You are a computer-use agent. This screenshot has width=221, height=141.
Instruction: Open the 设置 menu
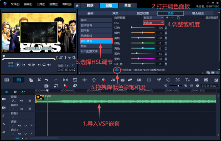pyautogui.click(x=54, y=4)
